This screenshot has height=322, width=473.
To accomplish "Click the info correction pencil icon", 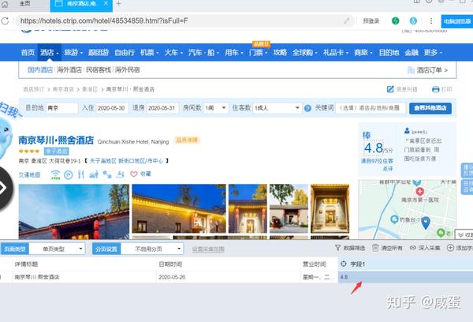I will point(390,89).
